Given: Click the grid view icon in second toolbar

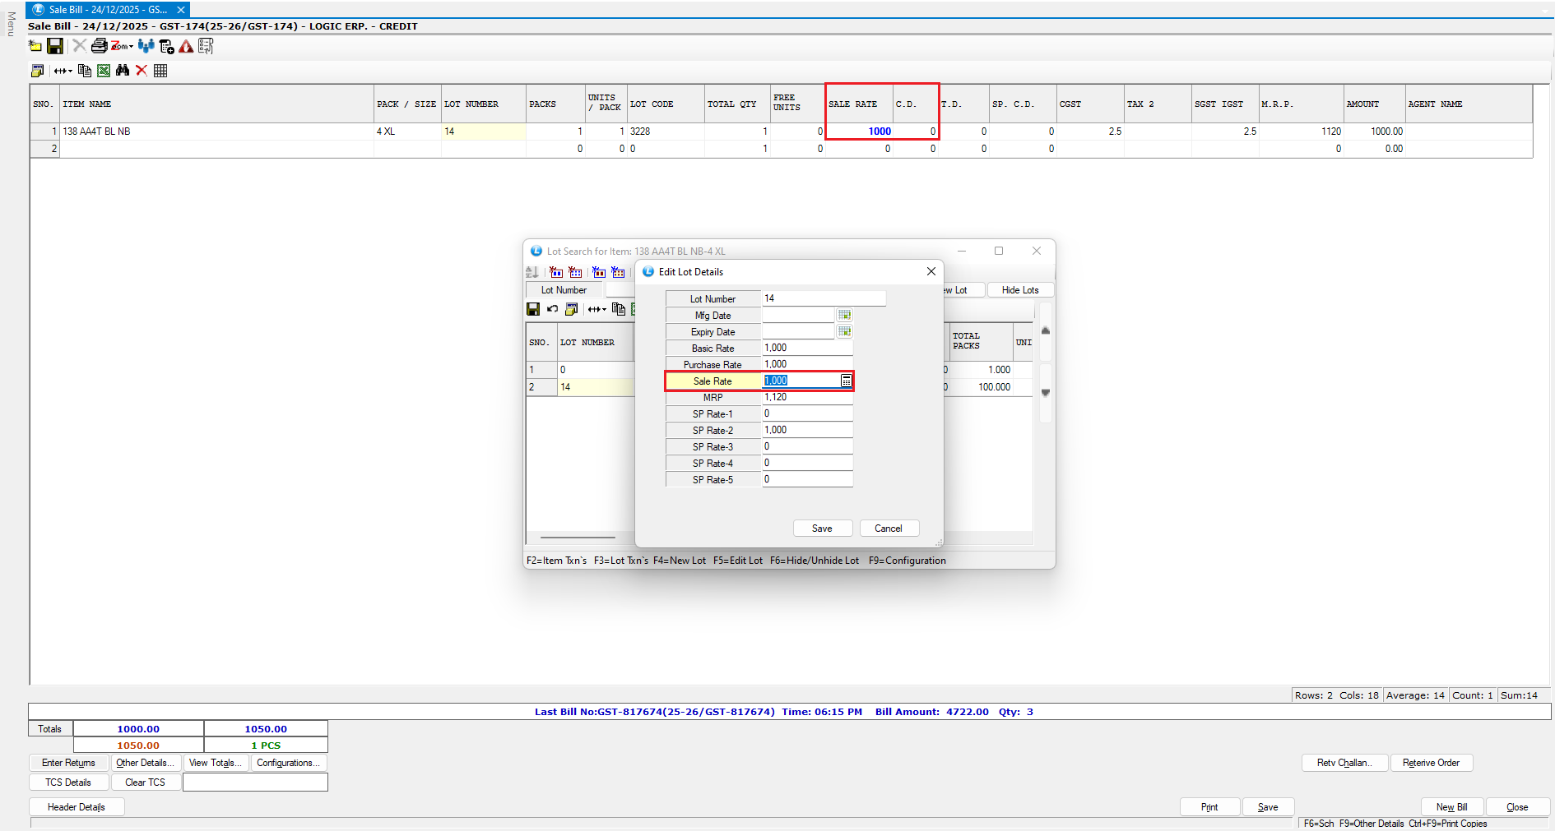Looking at the screenshot, I should point(160,71).
